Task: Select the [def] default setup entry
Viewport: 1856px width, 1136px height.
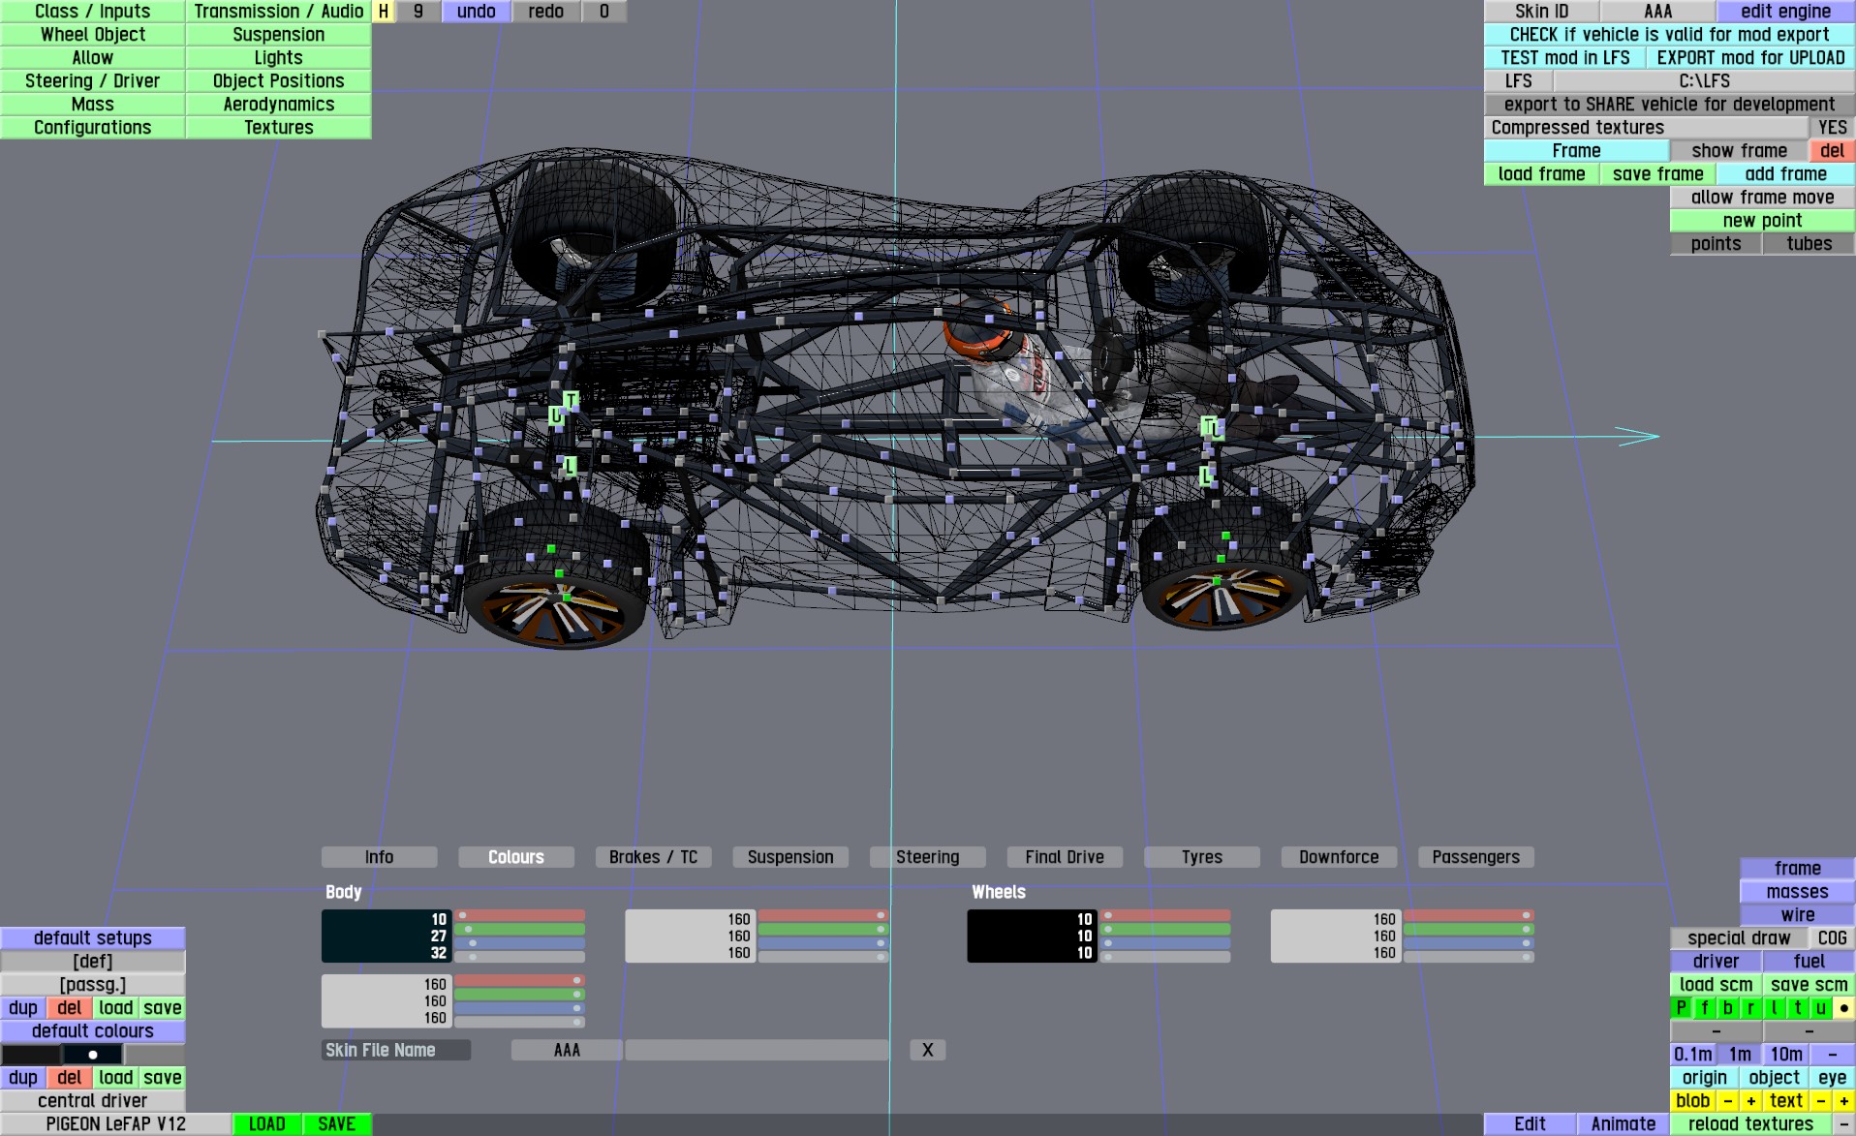Action: [93, 962]
